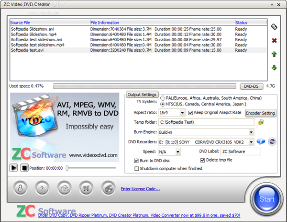Click the 4.7G capacity label
The width and height of the screenshot is (287, 222).
coord(270,86)
